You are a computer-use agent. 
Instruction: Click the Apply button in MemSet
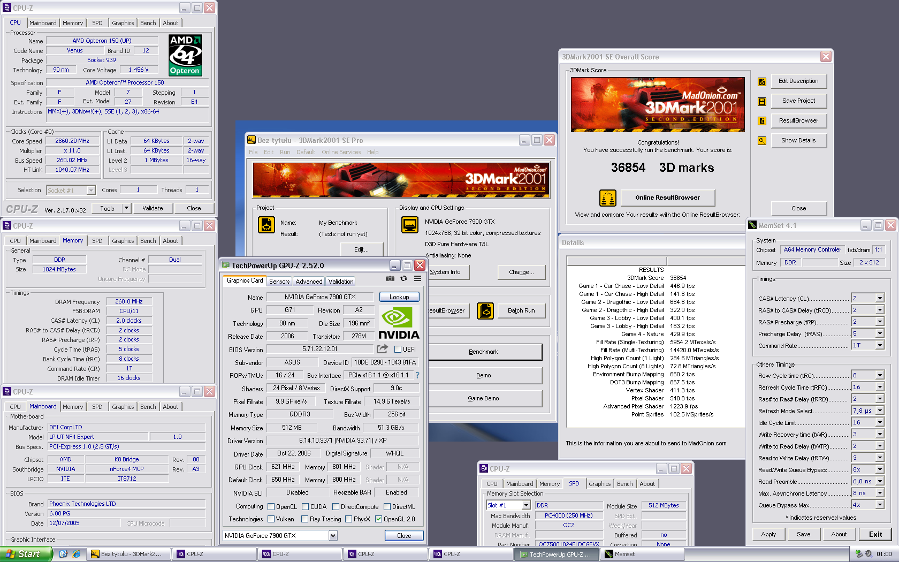click(768, 534)
